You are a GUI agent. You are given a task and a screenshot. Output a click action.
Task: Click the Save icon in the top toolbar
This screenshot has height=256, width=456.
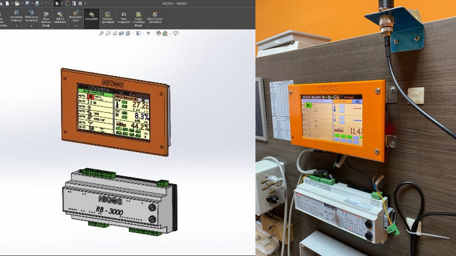[x=27, y=3]
